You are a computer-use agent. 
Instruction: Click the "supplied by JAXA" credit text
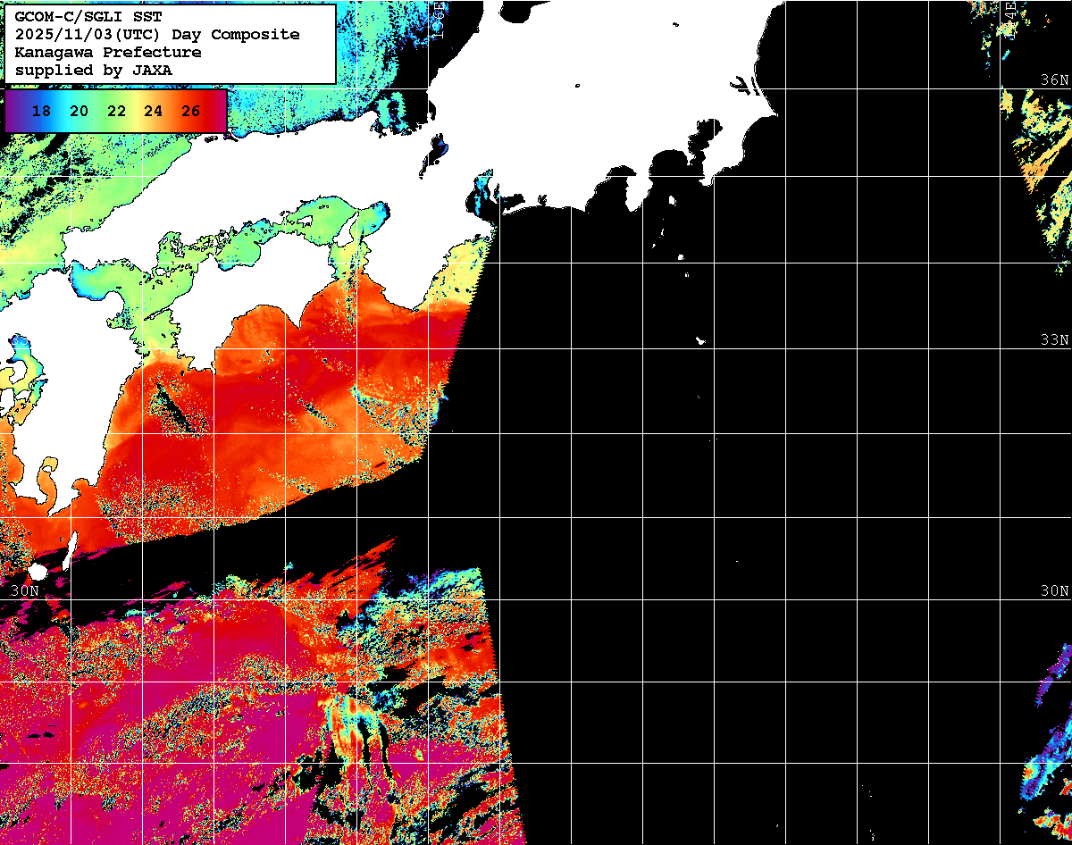(94, 70)
